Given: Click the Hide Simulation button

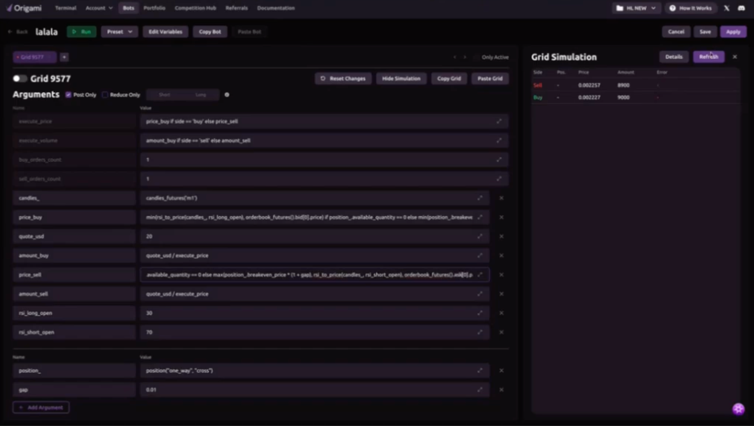Looking at the screenshot, I should (x=401, y=79).
